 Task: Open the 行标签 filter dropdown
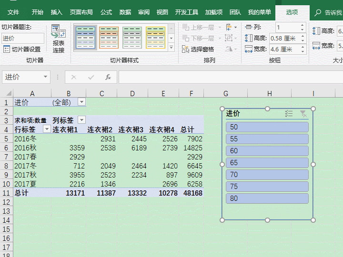click(46, 129)
